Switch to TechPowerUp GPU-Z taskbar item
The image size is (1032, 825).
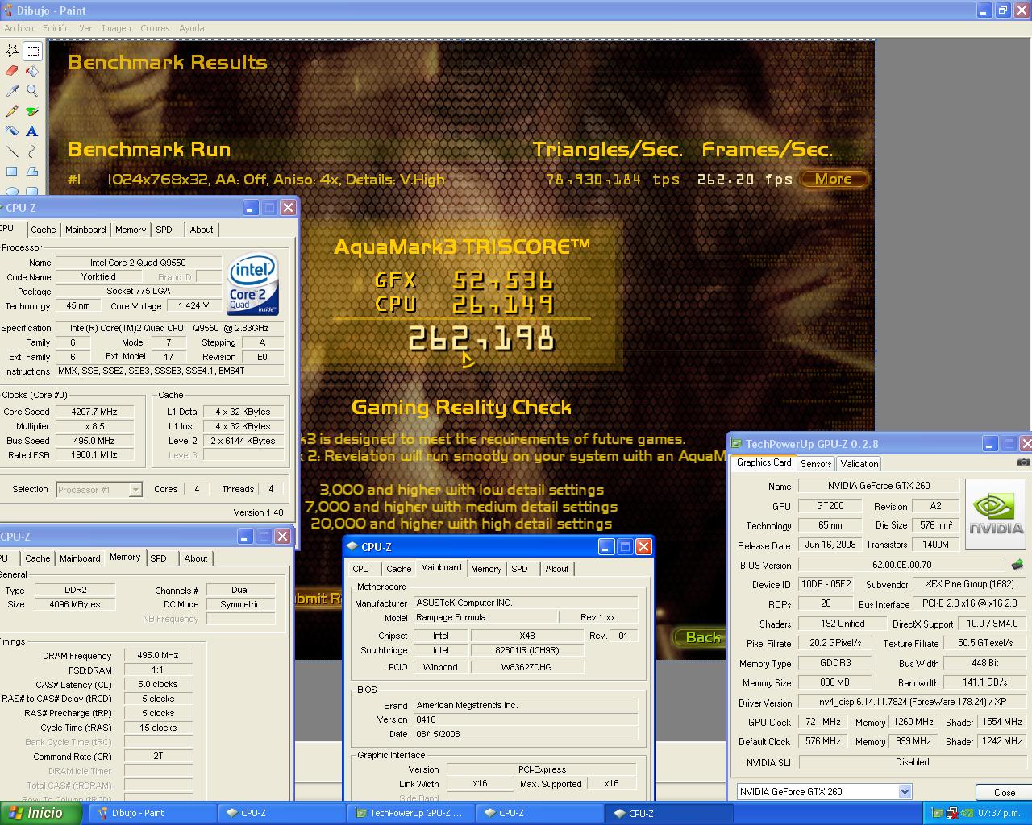click(x=410, y=813)
